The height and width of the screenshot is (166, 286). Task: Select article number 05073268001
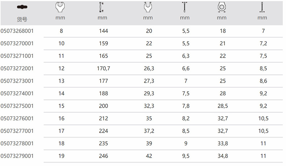click(17, 31)
